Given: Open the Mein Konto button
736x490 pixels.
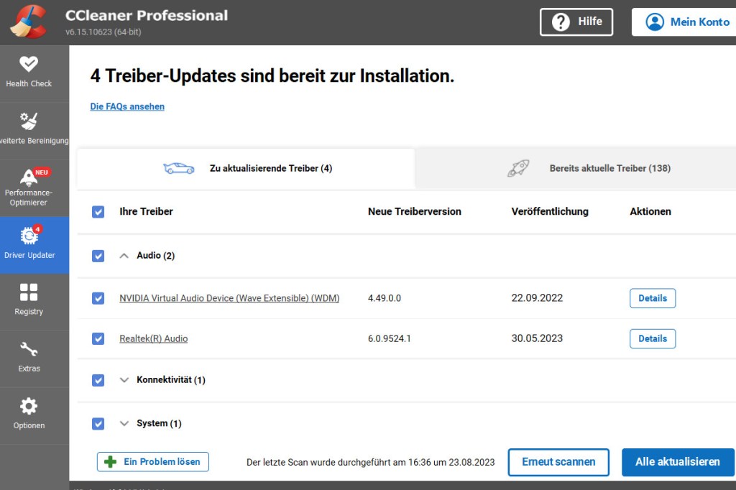Looking at the screenshot, I should 684,22.
